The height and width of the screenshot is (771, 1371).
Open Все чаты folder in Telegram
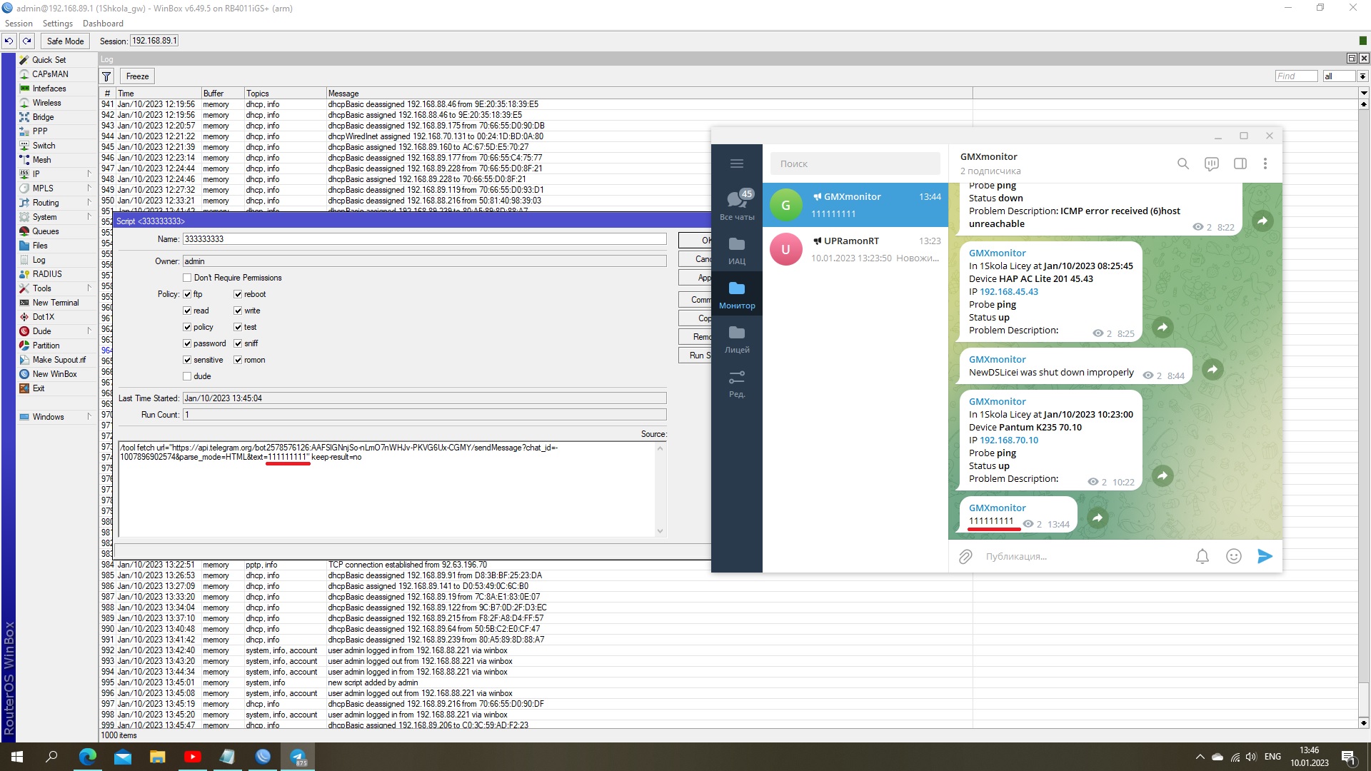[x=737, y=205]
